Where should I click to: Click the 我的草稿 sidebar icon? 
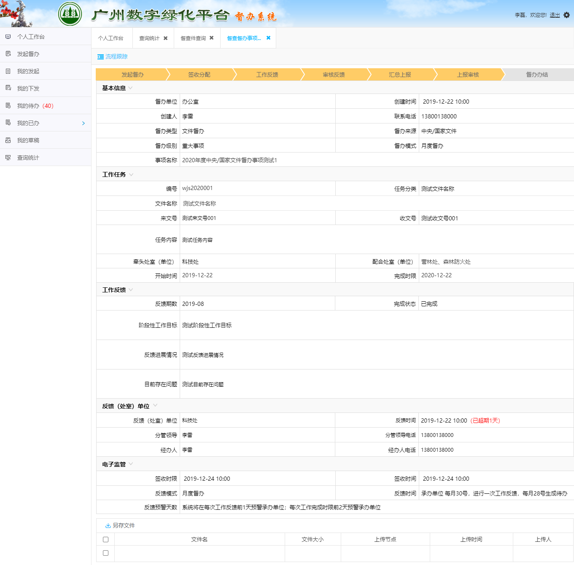[8, 140]
